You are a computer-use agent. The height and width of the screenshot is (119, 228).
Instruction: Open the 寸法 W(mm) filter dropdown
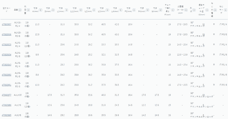[160, 10]
